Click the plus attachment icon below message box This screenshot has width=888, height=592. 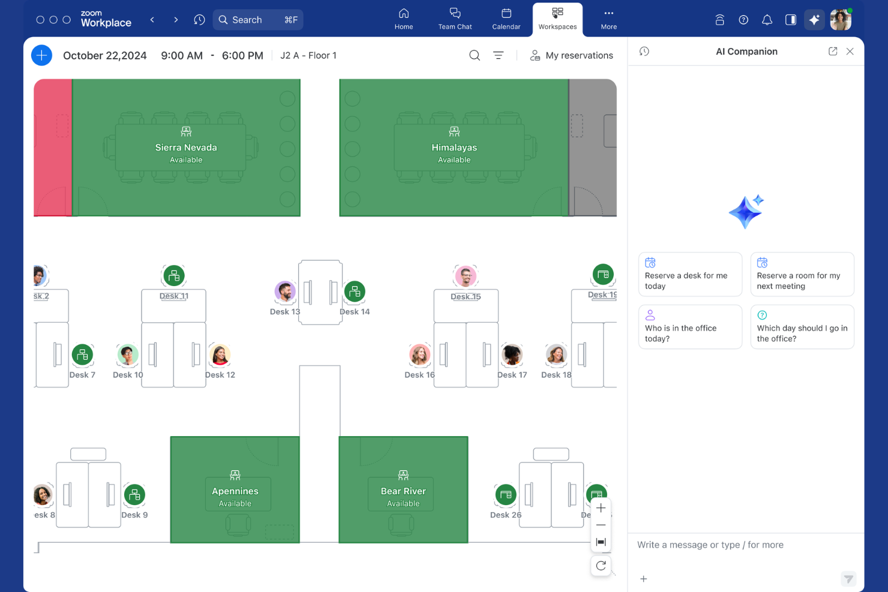[x=644, y=579]
